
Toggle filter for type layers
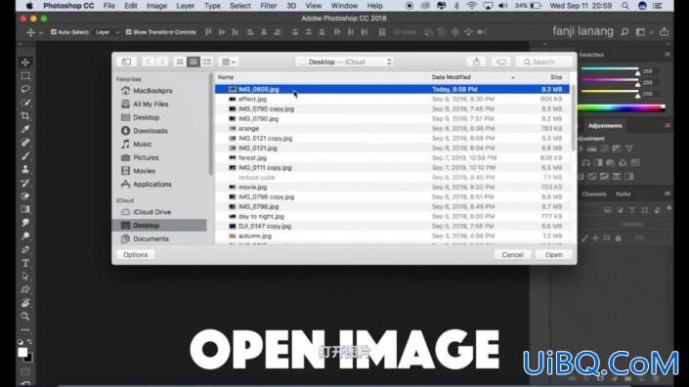click(632, 210)
